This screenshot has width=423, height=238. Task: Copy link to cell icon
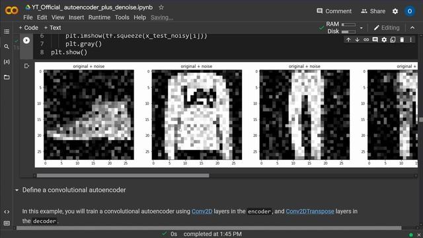point(366,40)
